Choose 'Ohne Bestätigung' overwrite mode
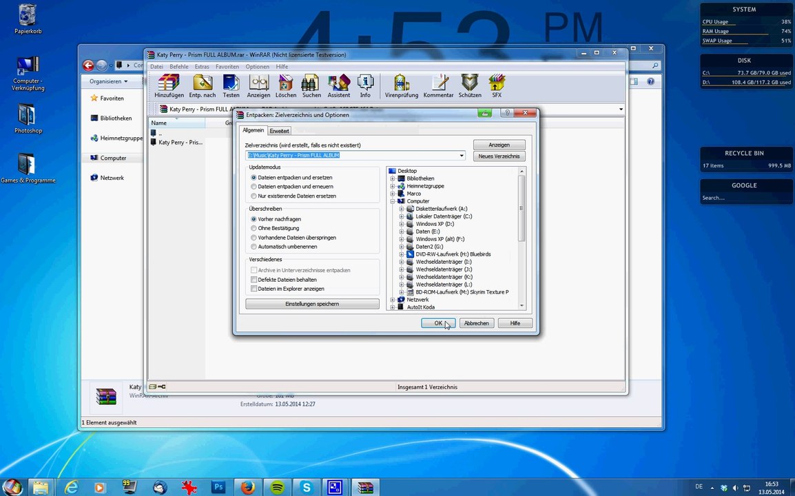795x496 pixels. pos(254,228)
